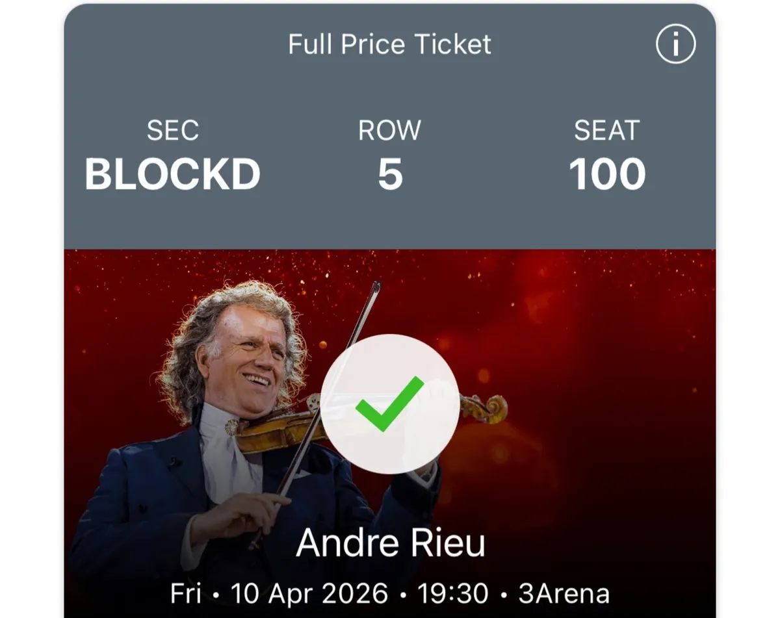The image size is (780, 618).
Task: Select the SEC BLOCKD label
Action: click(x=173, y=156)
